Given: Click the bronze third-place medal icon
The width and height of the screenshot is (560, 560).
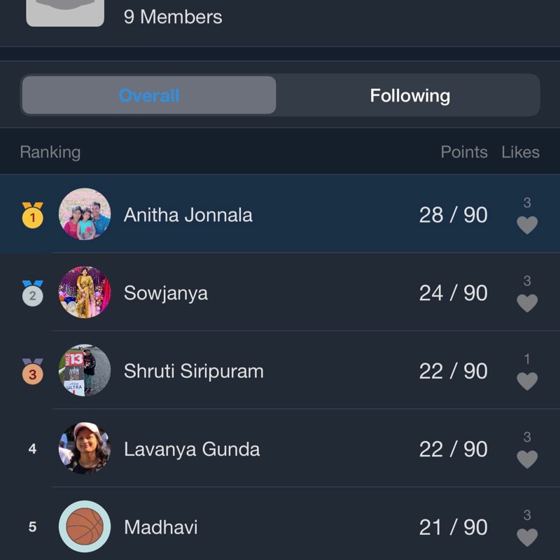Looking at the screenshot, I should point(32,371).
